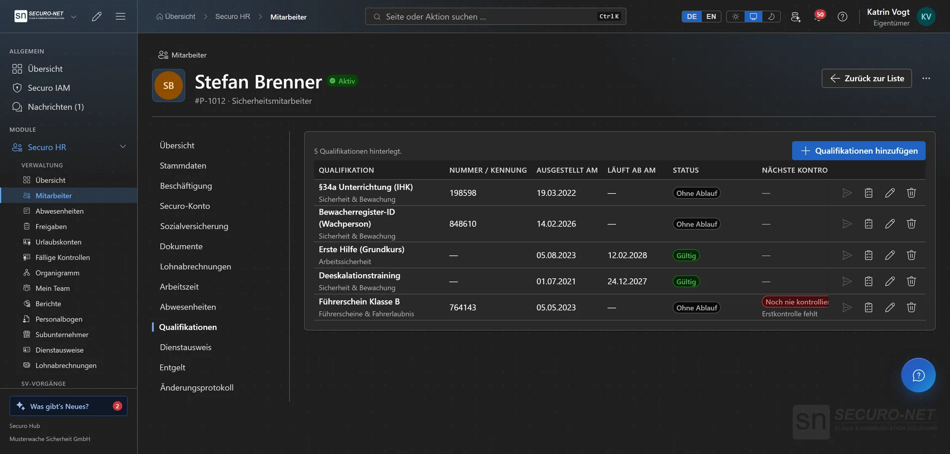The width and height of the screenshot is (950, 454).
Task: Edit the Bewacherregister-ID qualification entry
Action: (890, 224)
